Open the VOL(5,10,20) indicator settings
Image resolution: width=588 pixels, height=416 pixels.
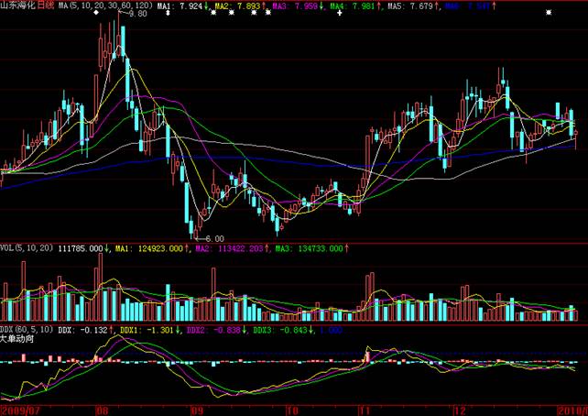pyautogui.click(x=27, y=248)
